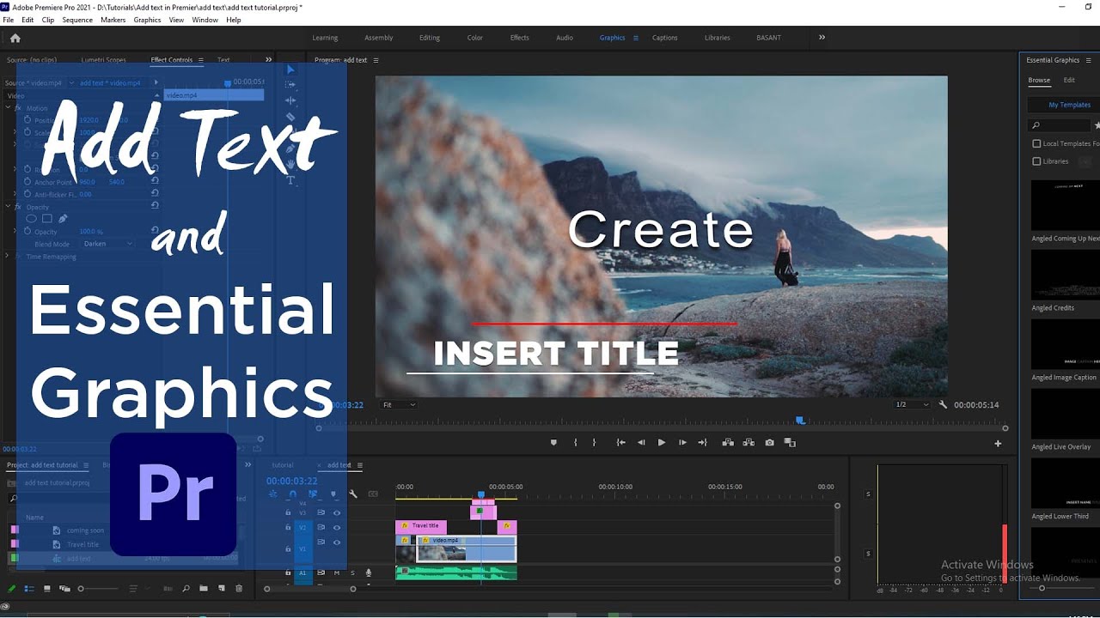Open the Comparison View button
This screenshot has height=618, width=1100.
[x=790, y=443]
